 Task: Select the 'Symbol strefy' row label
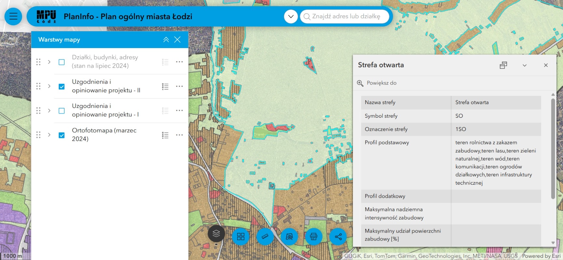381,116
